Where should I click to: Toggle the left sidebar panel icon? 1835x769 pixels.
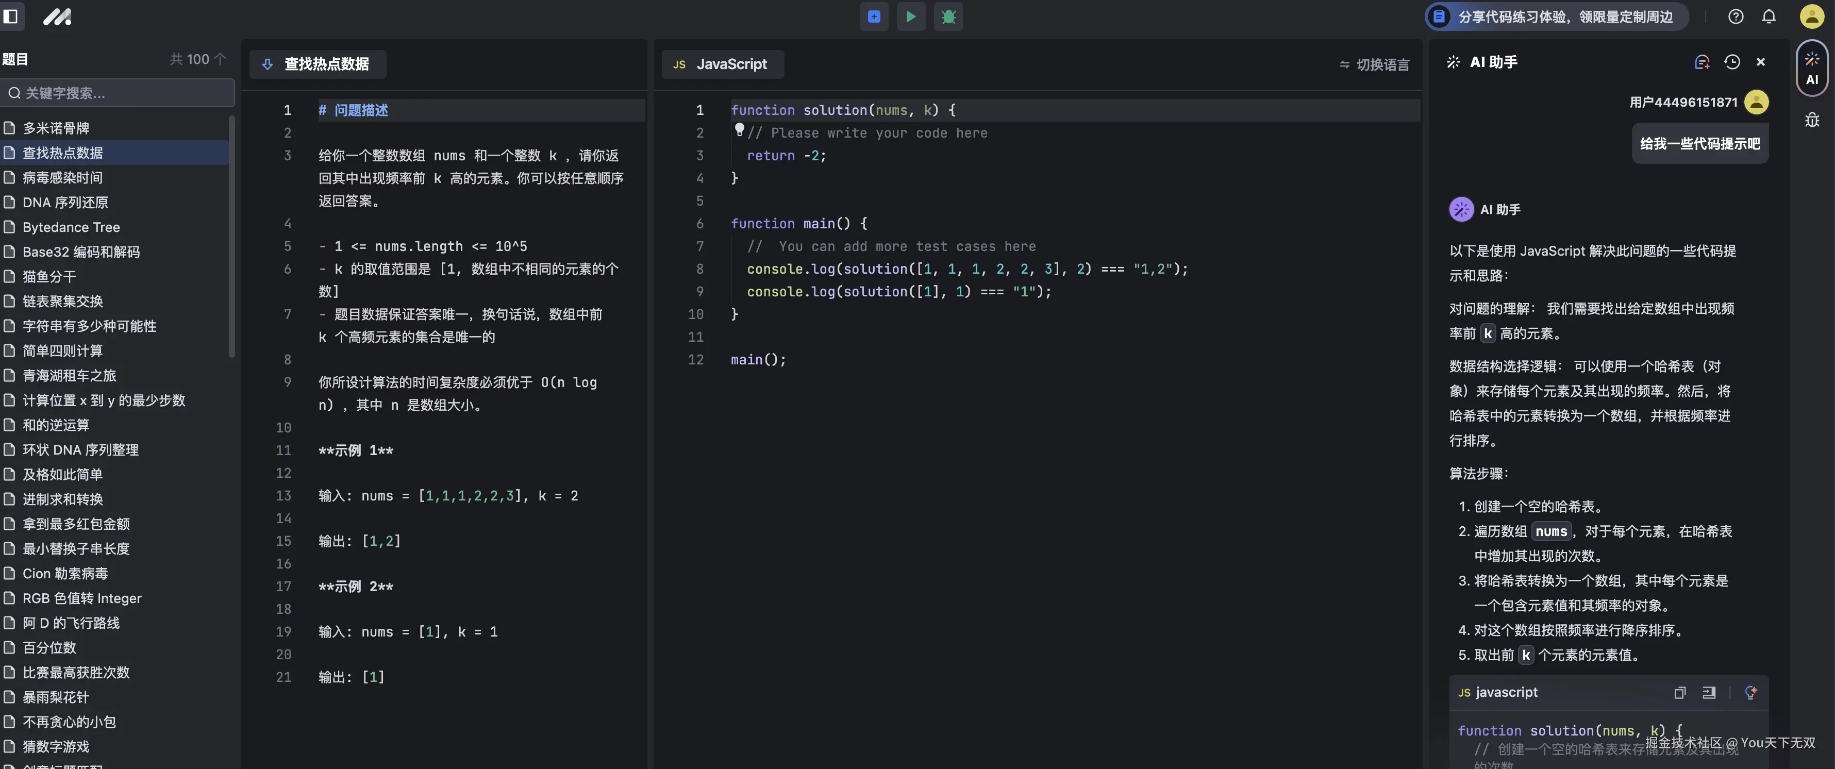point(11,16)
